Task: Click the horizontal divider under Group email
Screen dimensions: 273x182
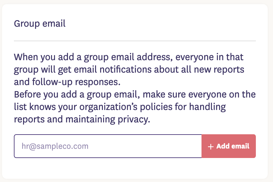Action: click(x=135, y=41)
